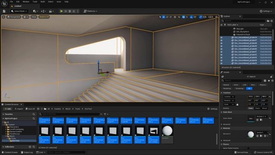Switch to the General filter in Details
Image resolution: width=275 pixels, height=155 pixels.
click(226, 85)
